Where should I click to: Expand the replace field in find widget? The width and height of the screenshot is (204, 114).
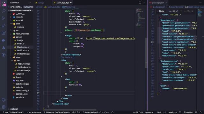[157, 11]
